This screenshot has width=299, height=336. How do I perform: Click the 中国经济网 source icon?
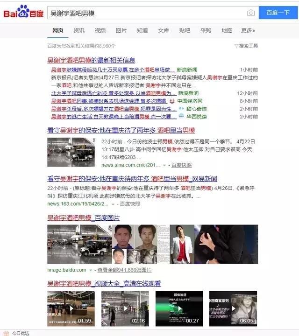tap(172, 101)
